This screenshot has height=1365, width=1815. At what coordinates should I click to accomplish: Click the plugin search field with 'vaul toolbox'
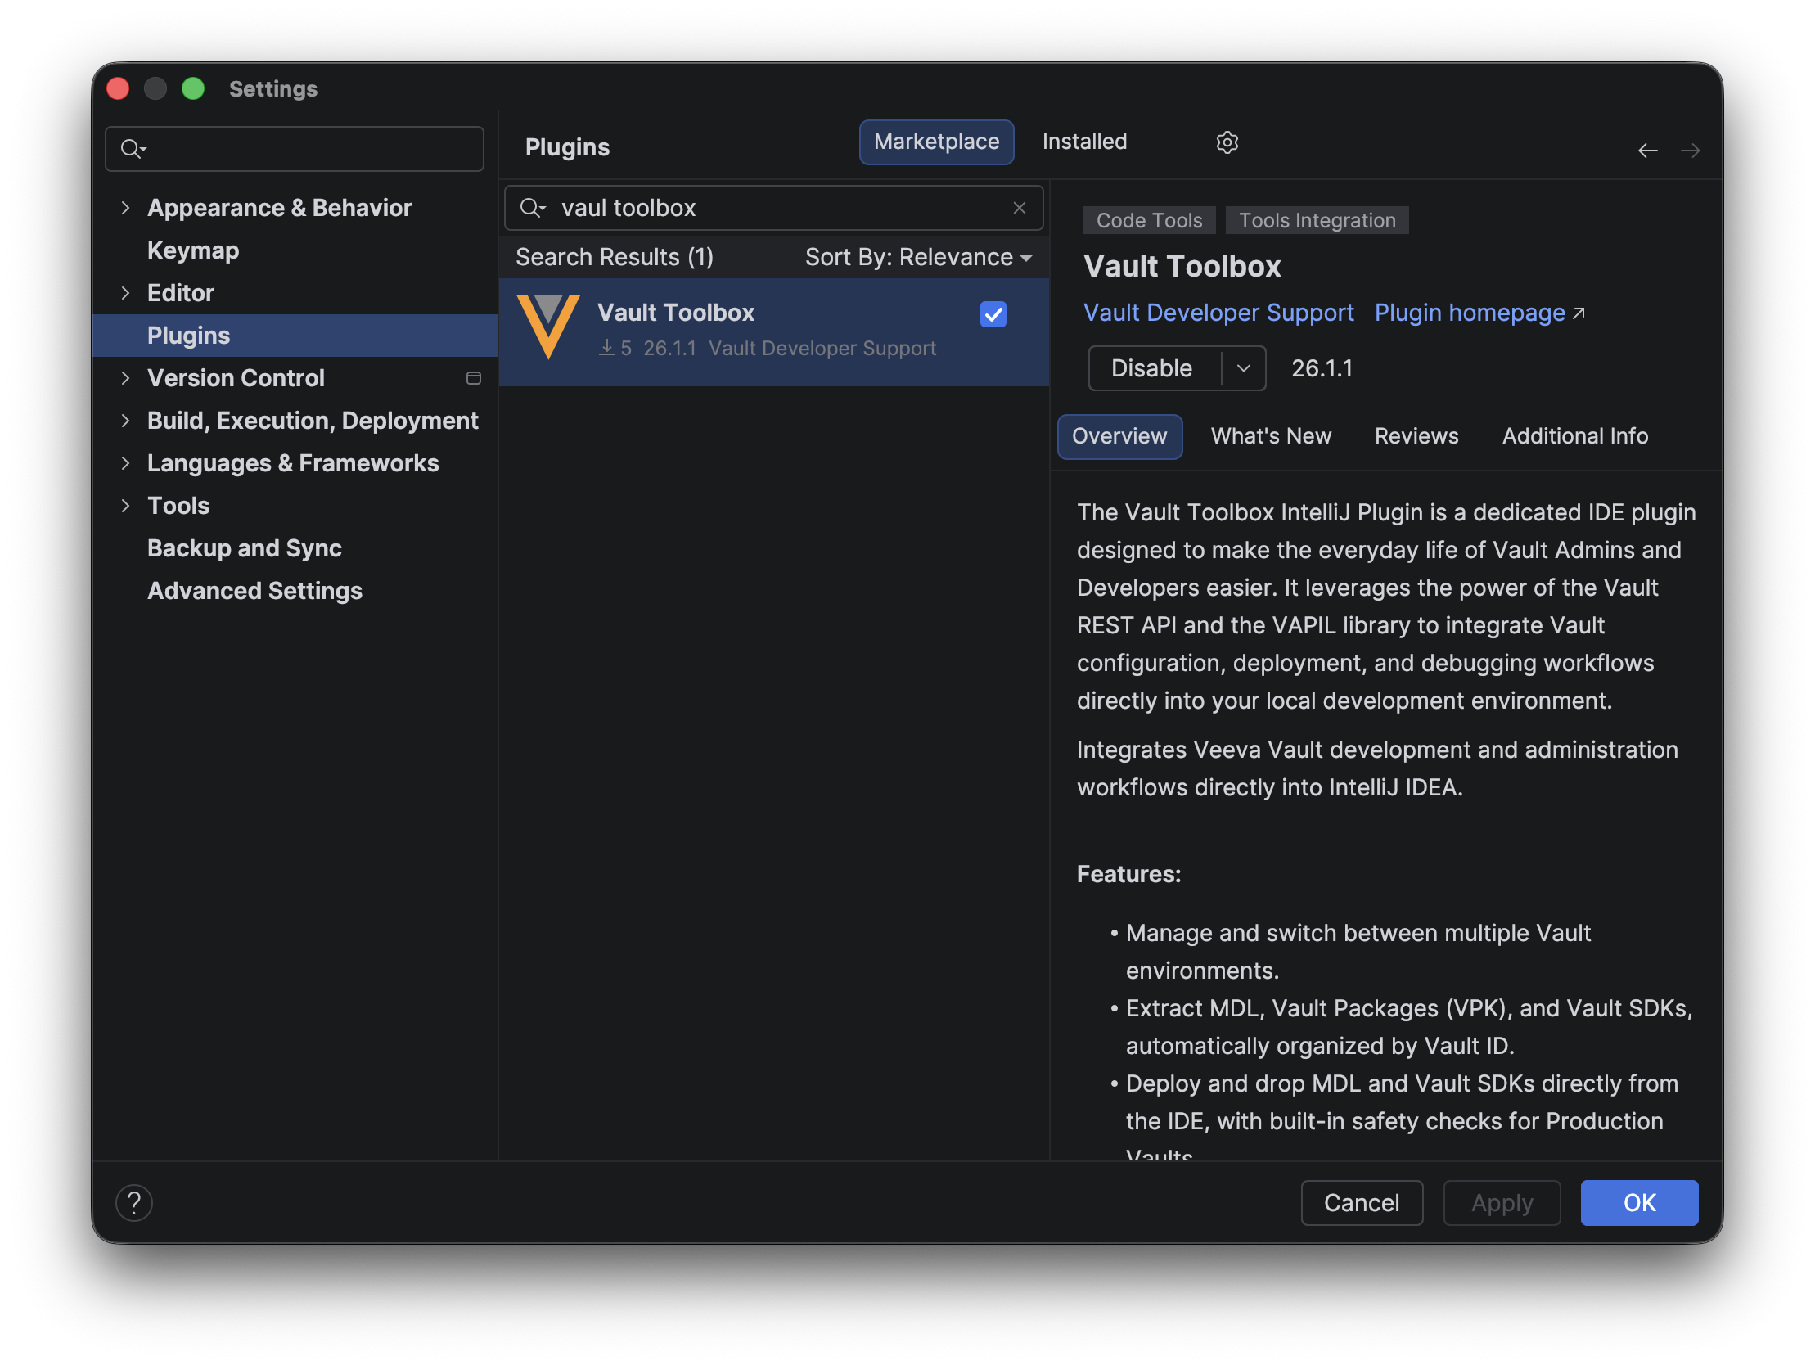pyautogui.click(x=773, y=209)
